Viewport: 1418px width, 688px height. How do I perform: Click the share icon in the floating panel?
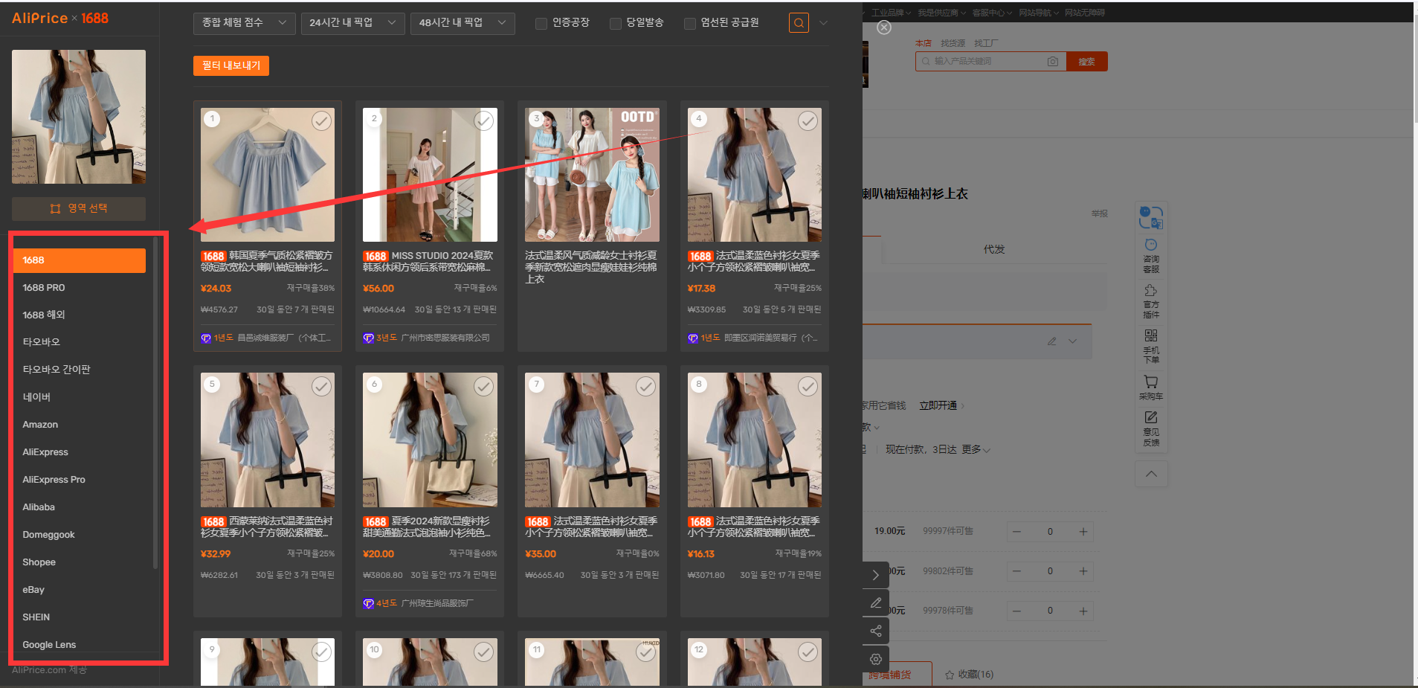pos(876,631)
